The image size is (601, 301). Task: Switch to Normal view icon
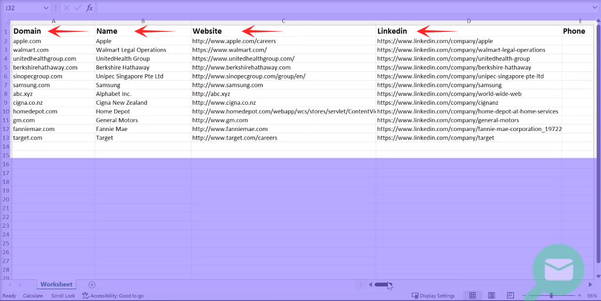(473, 295)
